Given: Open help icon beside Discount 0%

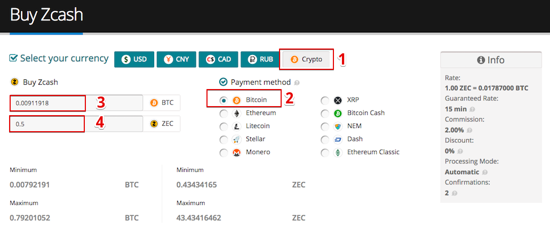Looking at the screenshot, I should [460, 151].
